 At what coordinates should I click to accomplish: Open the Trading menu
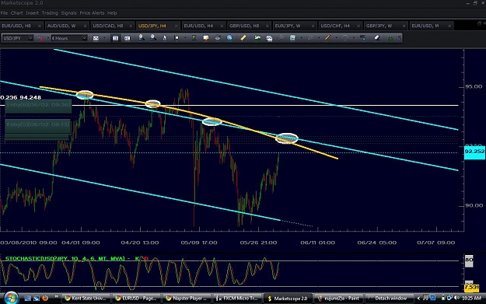(x=50, y=13)
